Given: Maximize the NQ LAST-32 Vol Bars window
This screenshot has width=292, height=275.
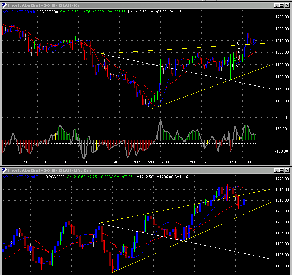Looking at the screenshot, I should coord(282,170).
